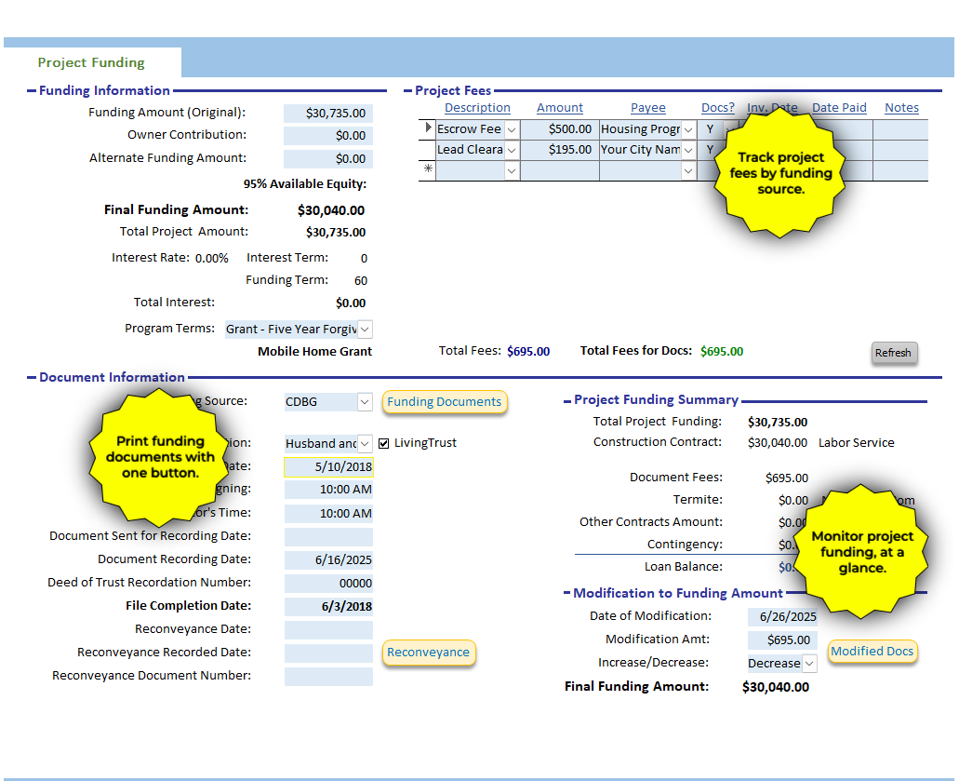The image size is (959, 781).
Task: Click the Notes column header
Action: [x=901, y=108]
